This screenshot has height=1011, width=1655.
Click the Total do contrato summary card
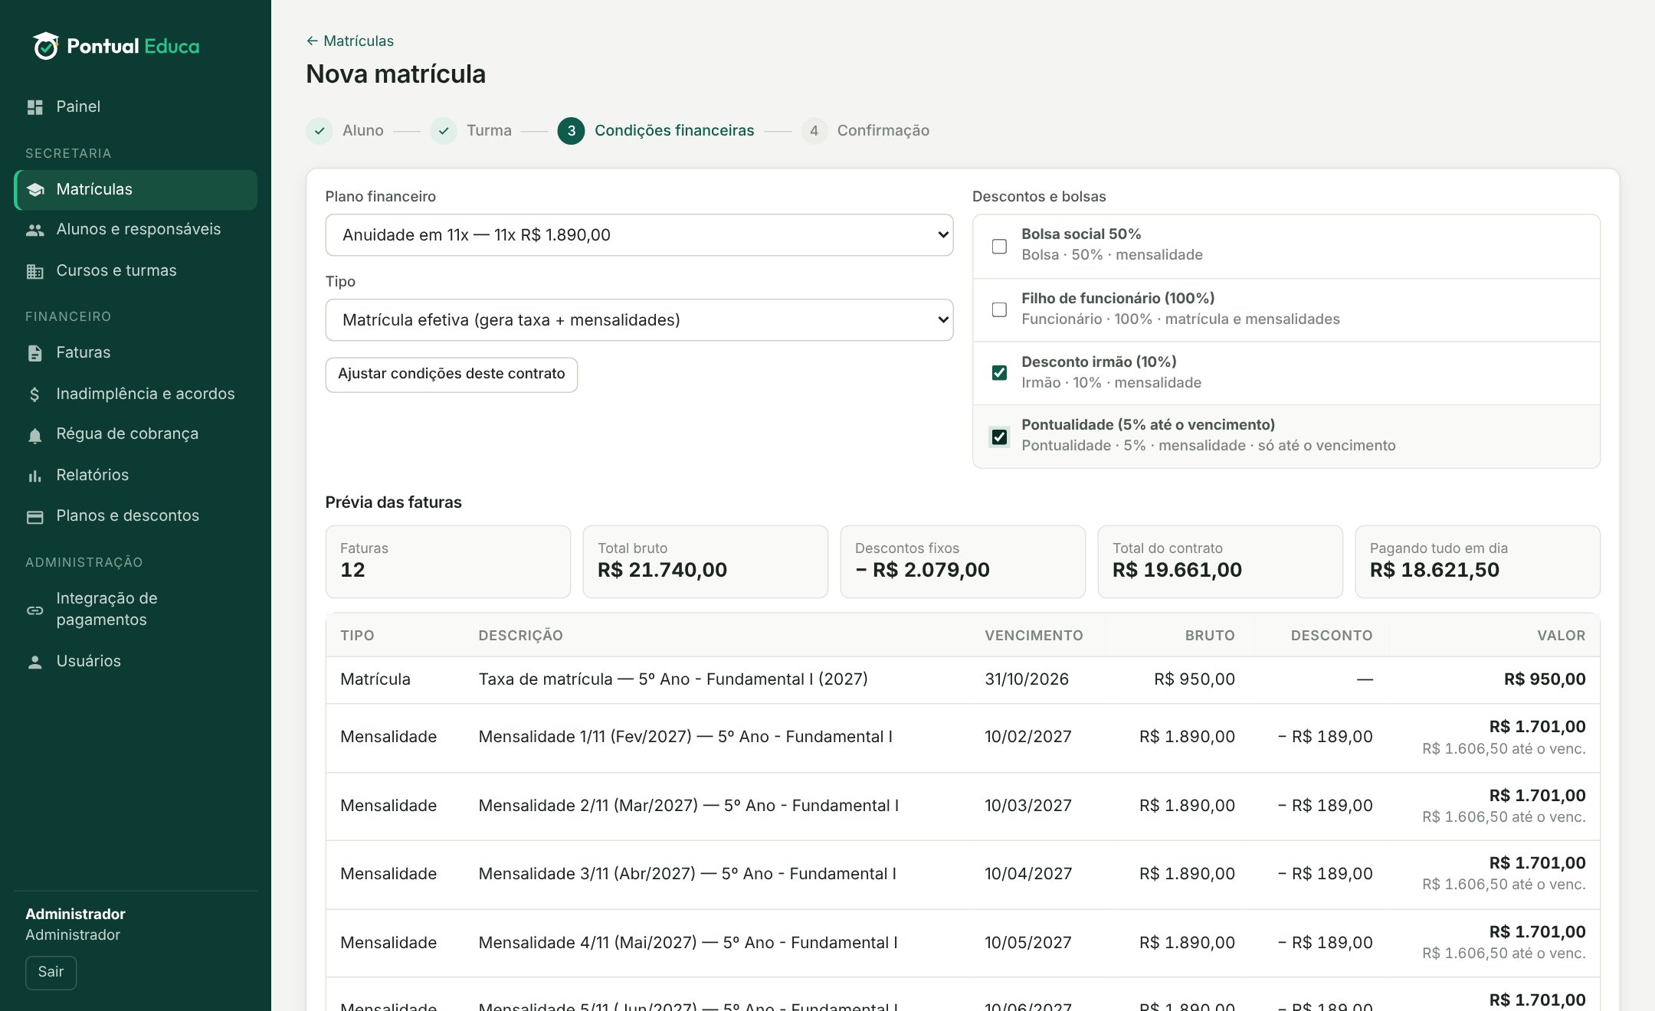point(1220,561)
